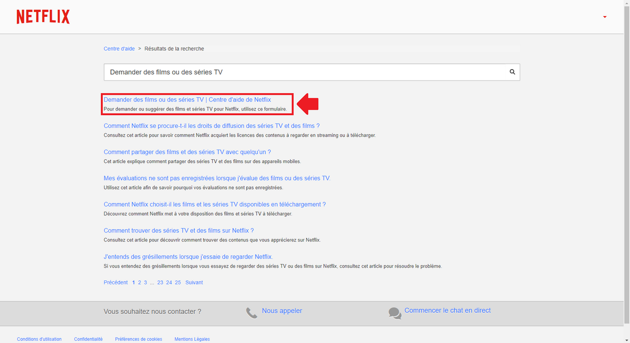The width and height of the screenshot is (630, 343).
Task: Open article on droits de diffusion des séries
Action: [x=212, y=126]
